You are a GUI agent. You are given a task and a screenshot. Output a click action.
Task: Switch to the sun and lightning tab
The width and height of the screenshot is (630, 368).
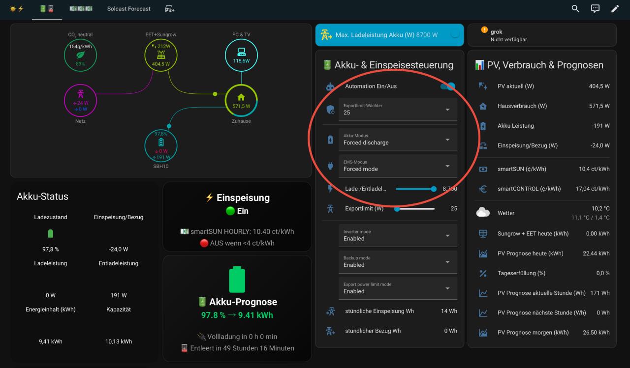pos(17,9)
